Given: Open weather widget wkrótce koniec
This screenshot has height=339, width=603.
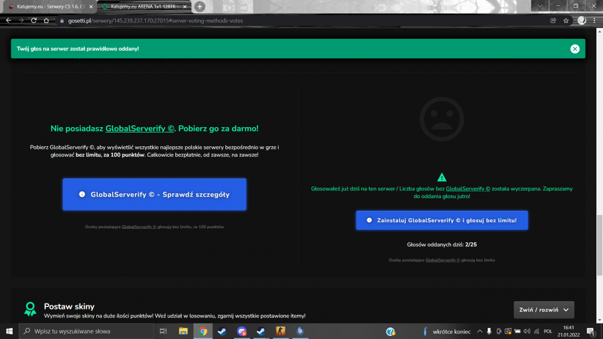Looking at the screenshot, I should 446,331.
